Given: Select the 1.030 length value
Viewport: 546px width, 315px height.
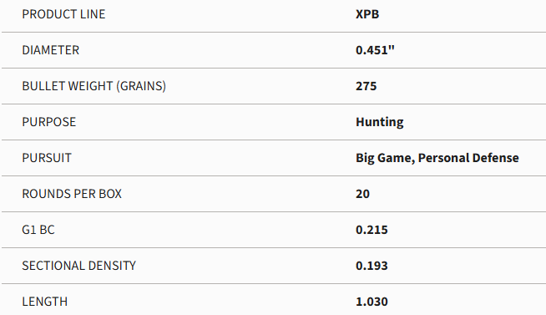Looking at the screenshot, I should (372, 302).
